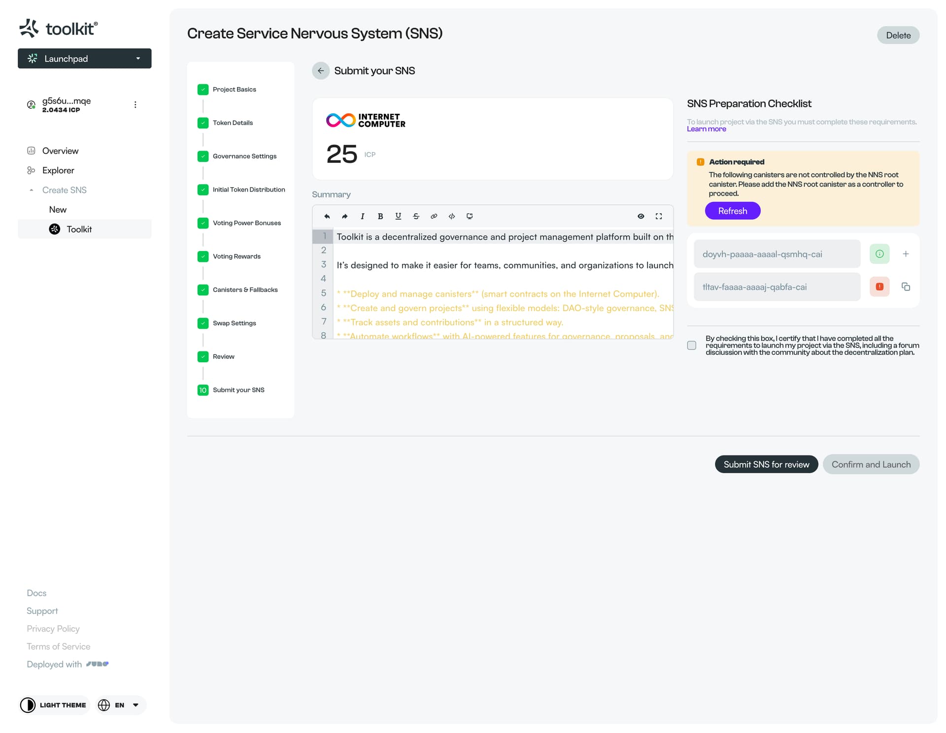
Task: Open the EN language dropdown
Action: (x=120, y=705)
